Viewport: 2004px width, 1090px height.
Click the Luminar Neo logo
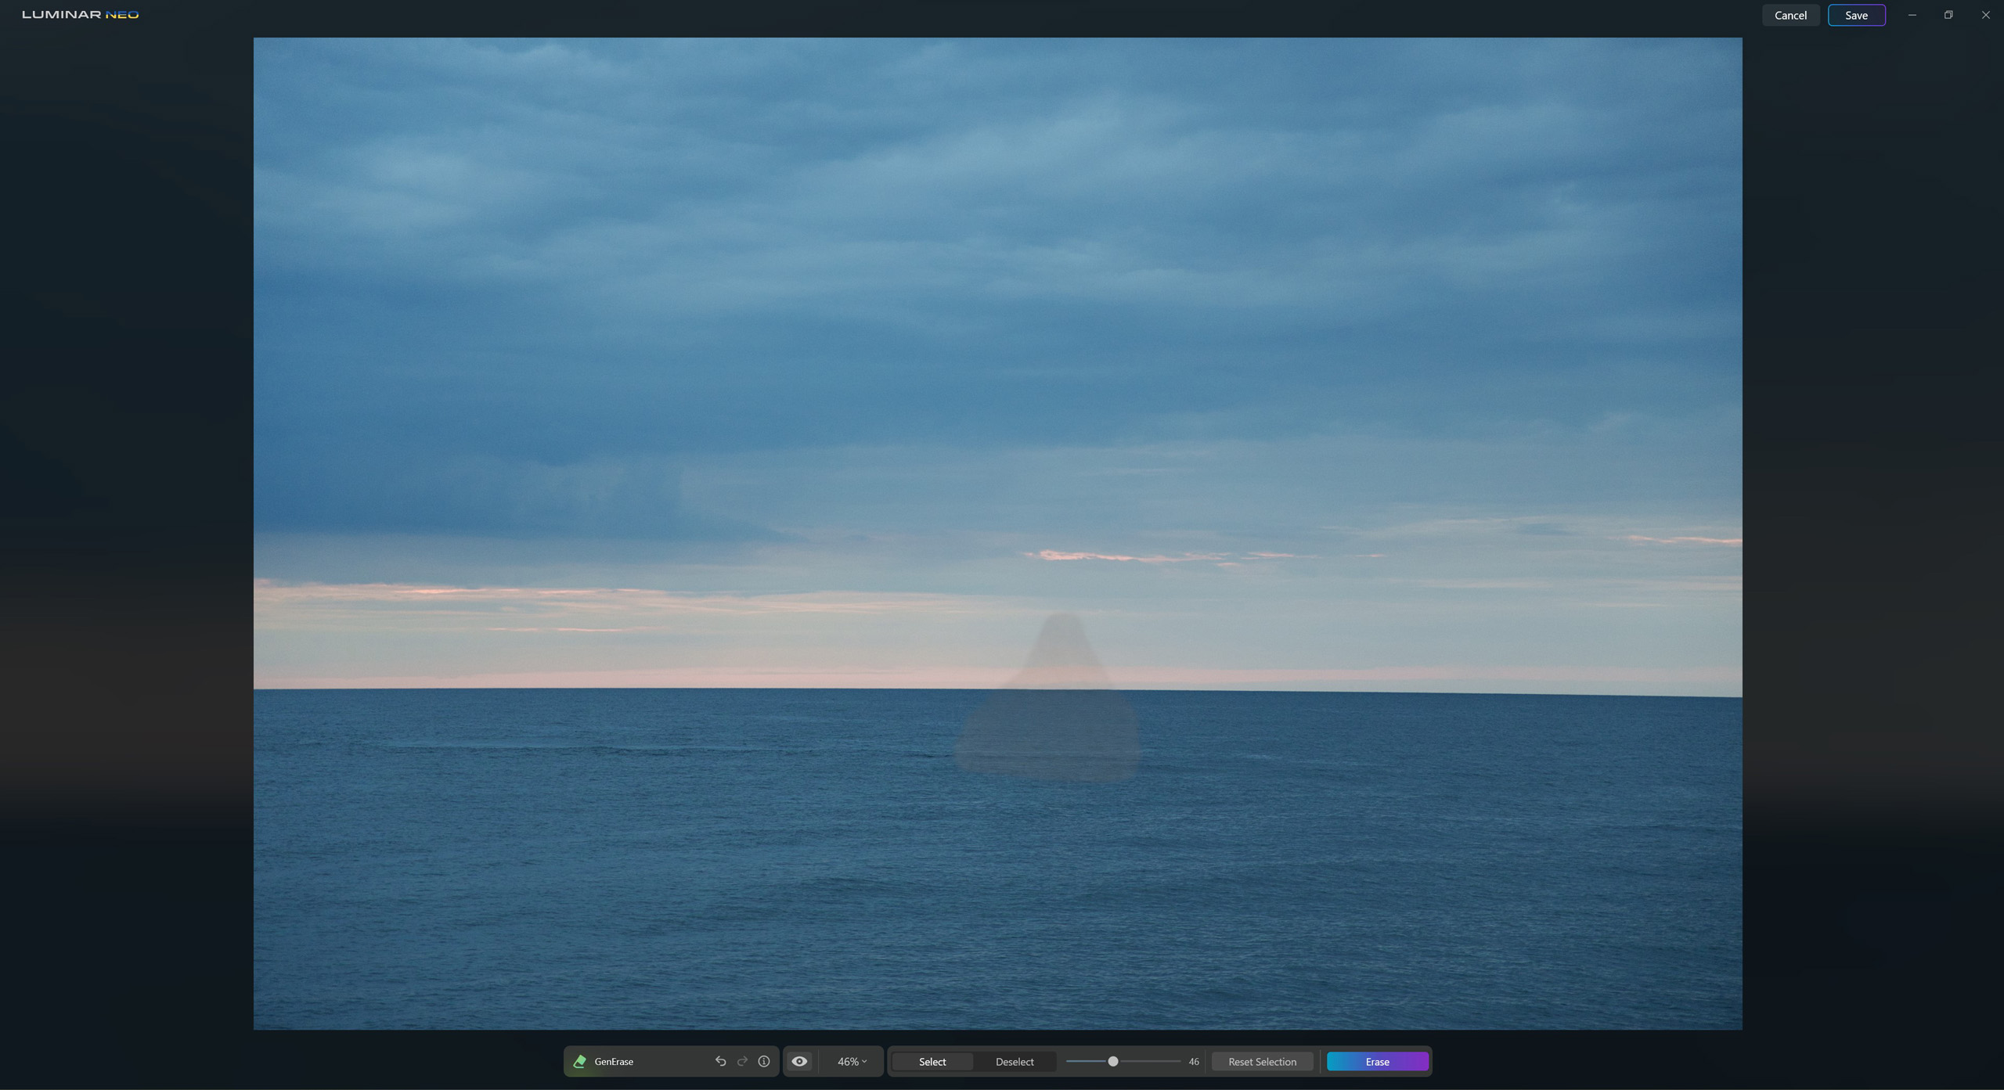(x=81, y=13)
